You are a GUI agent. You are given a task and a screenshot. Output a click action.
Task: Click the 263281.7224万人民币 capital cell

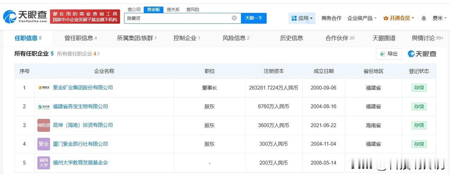pyautogui.click(x=274, y=88)
